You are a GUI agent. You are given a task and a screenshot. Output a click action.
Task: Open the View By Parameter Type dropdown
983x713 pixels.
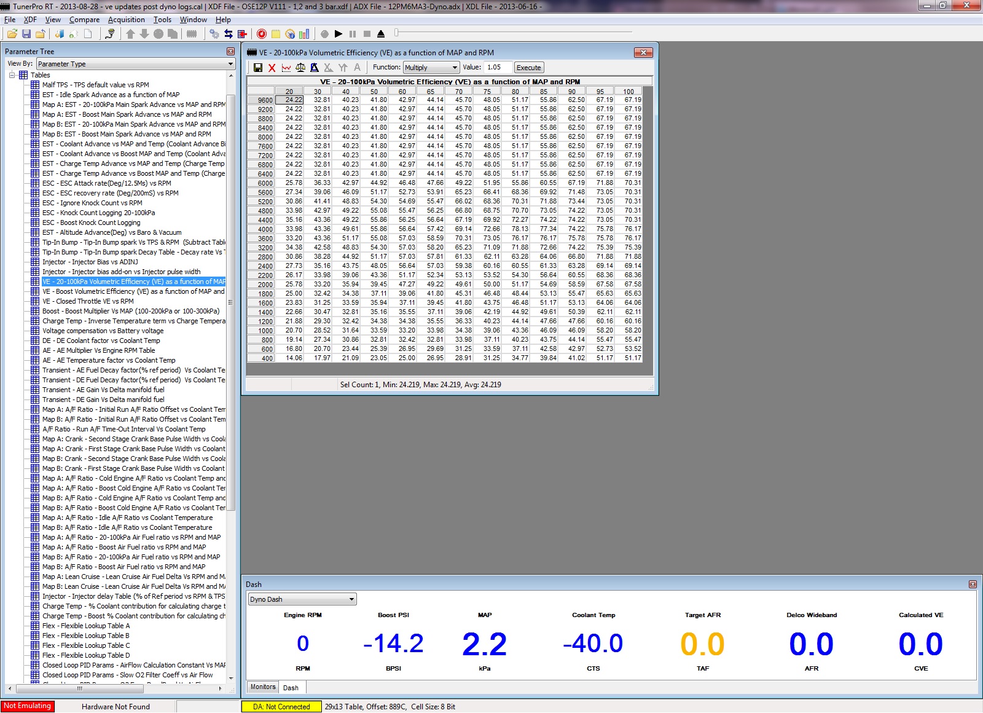tap(135, 64)
